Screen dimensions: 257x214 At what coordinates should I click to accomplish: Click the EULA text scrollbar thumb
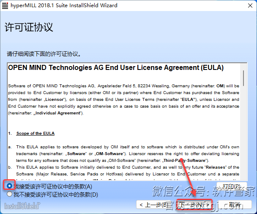243,78
